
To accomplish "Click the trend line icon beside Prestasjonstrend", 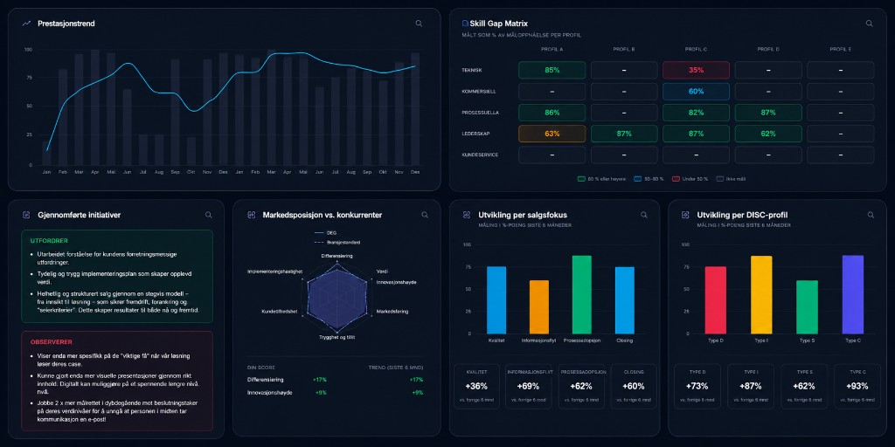I will tap(26, 24).
